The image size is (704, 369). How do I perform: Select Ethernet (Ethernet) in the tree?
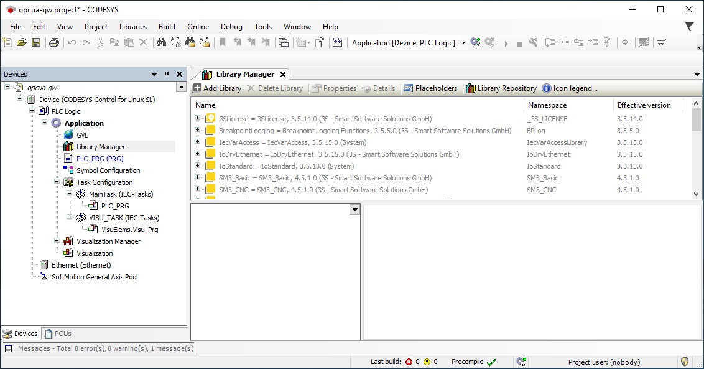click(81, 265)
